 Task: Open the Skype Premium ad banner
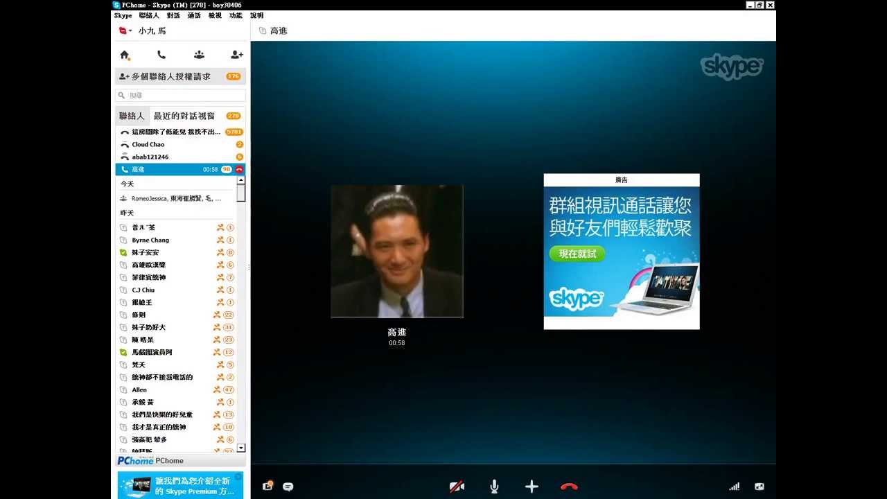180,485
